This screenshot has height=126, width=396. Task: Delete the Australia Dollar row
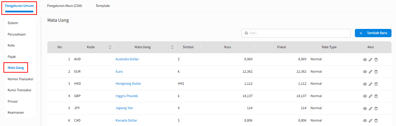click(376, 60)
